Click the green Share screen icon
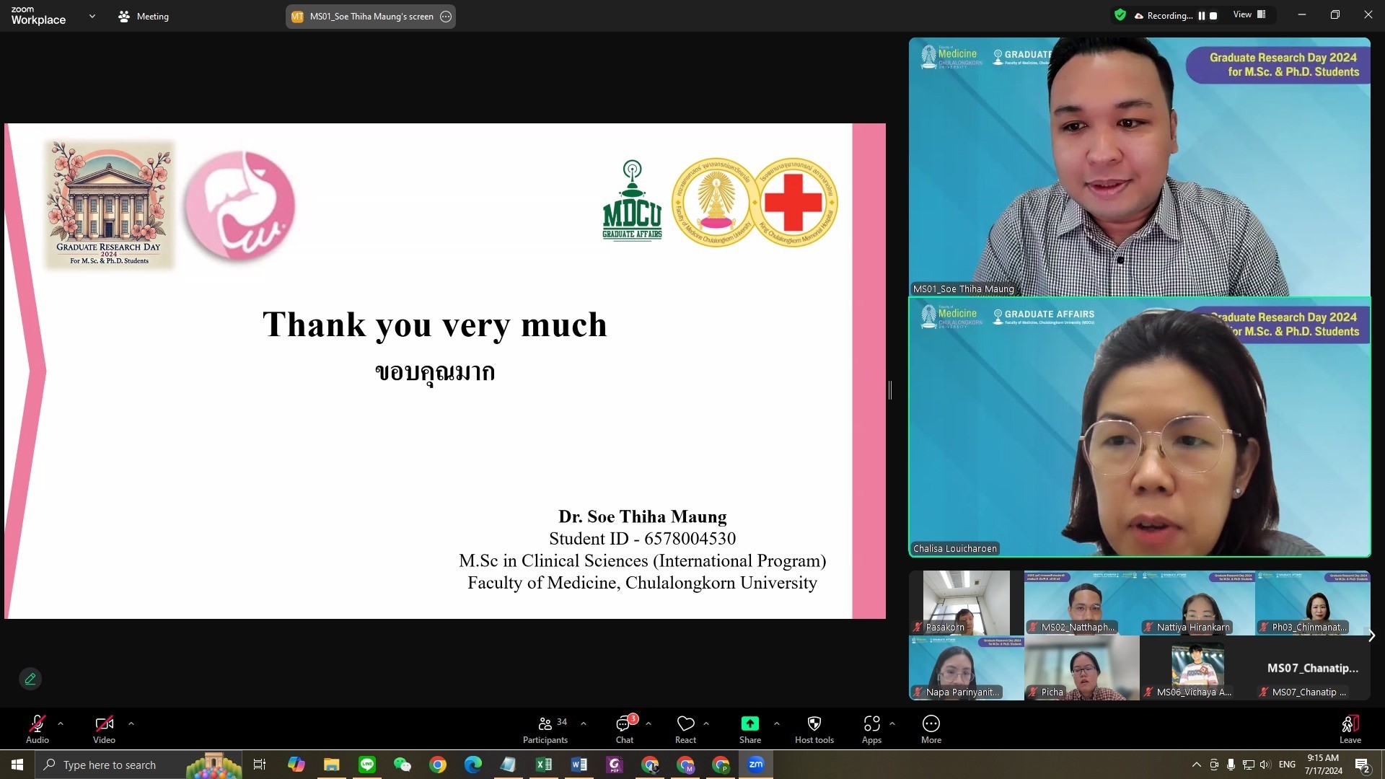This screenshot has width=1385, height=779. [749, 723]
